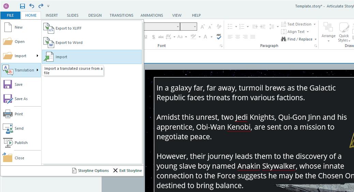The width and height of the screenshot is (354, 192).
Task: Choose Save As in the File menu
Action: [21, 99]
